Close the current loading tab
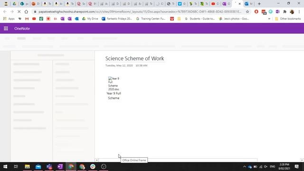This screenshot has height=171, width=304. (239, 4)
